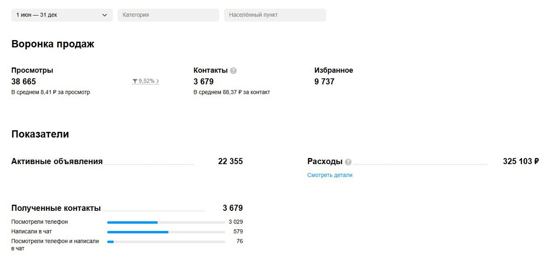Click the help icon next to Контакты
Viewport: 549px width, 264px height.
click(x=233, y=70)
